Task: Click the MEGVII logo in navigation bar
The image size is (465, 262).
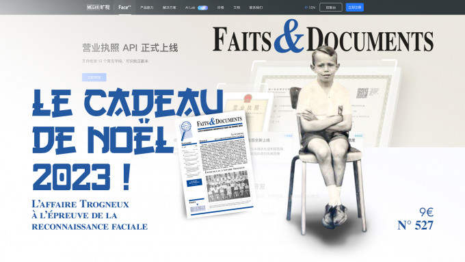Action: [98, 7]
